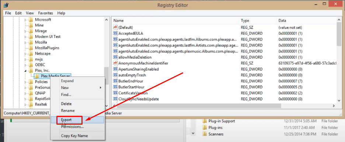The width and height of the screenshot is (345, 142).
Task: Click values pane vertical scrollbar down arrow
Action: tap(339, 100)
